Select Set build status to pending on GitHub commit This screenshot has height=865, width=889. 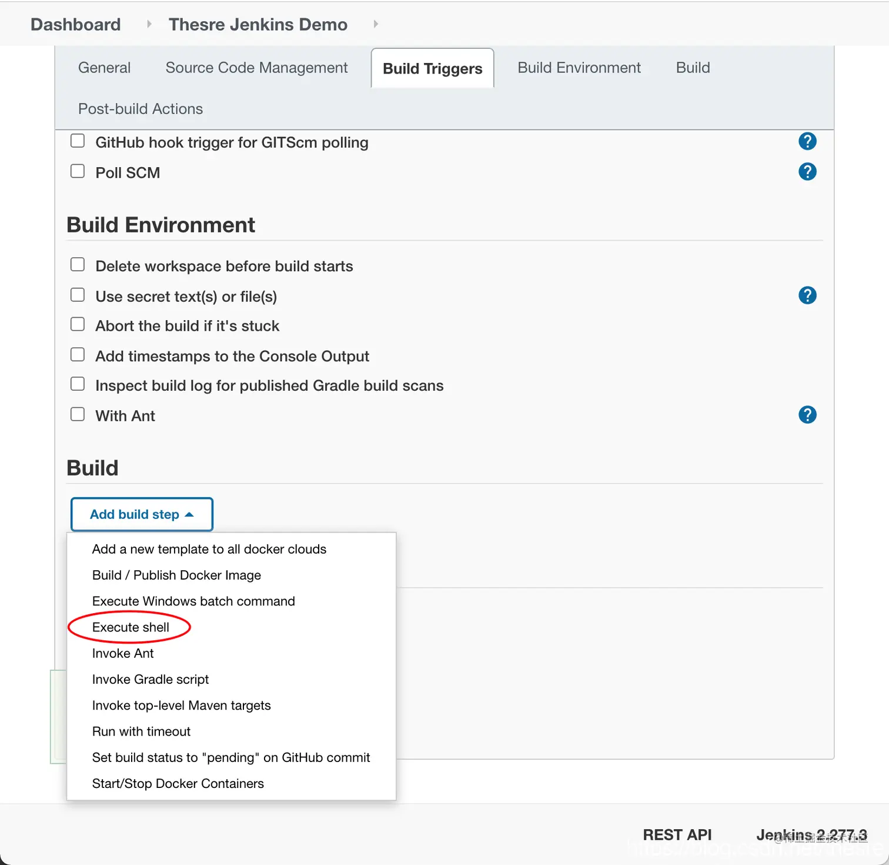point(231,757)
